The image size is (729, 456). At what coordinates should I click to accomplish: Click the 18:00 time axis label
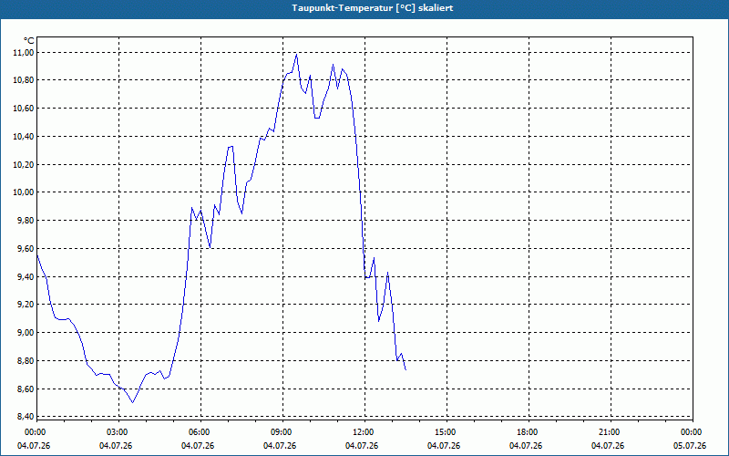[x=529, y=432]
